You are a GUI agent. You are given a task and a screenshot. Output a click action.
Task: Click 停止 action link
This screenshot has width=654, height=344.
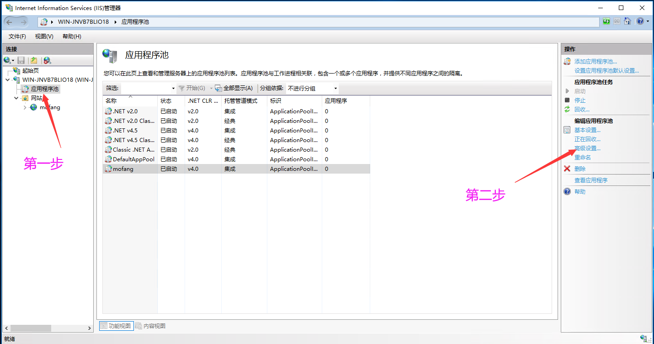[580, 100]
